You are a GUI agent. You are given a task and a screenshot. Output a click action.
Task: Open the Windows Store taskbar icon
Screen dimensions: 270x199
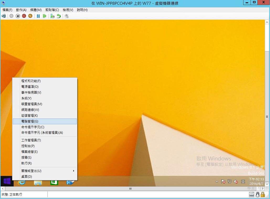tap(54, 182)
